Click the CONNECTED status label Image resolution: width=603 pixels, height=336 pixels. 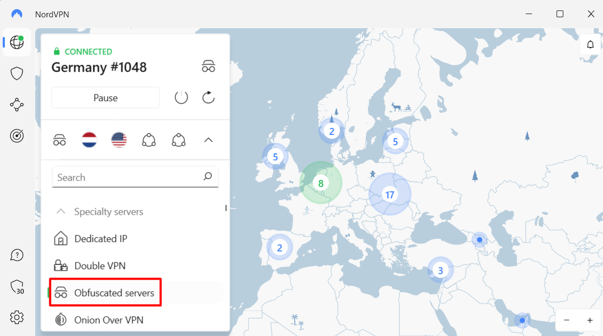pos(88,51)
